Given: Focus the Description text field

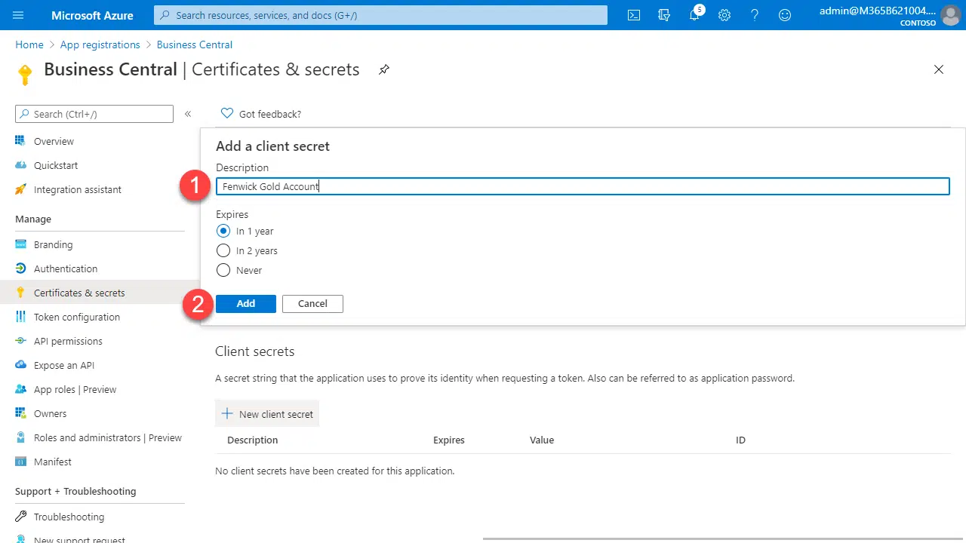Looking at the screenshot, I should (581, 186).
